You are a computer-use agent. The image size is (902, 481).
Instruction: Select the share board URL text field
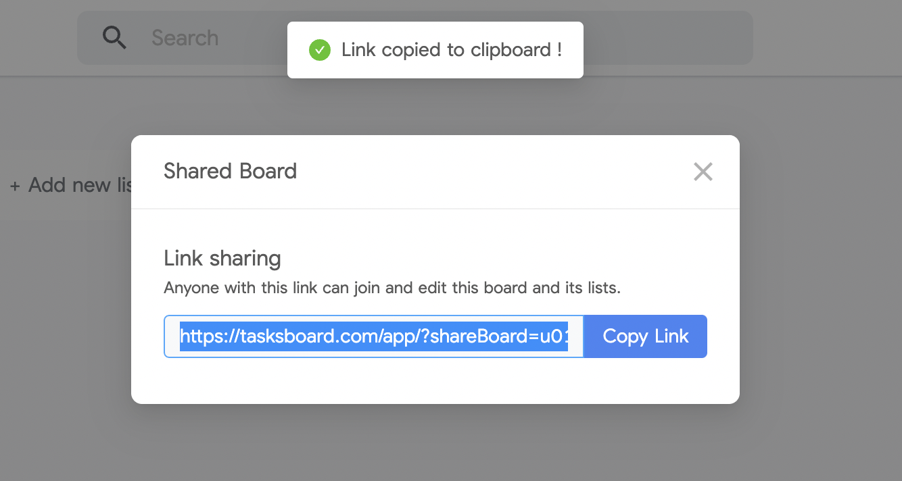coord(372,336)
